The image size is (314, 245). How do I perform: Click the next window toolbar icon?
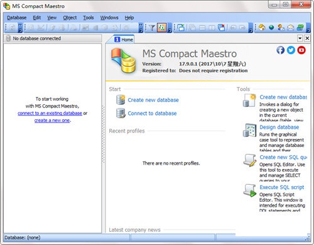243,28
